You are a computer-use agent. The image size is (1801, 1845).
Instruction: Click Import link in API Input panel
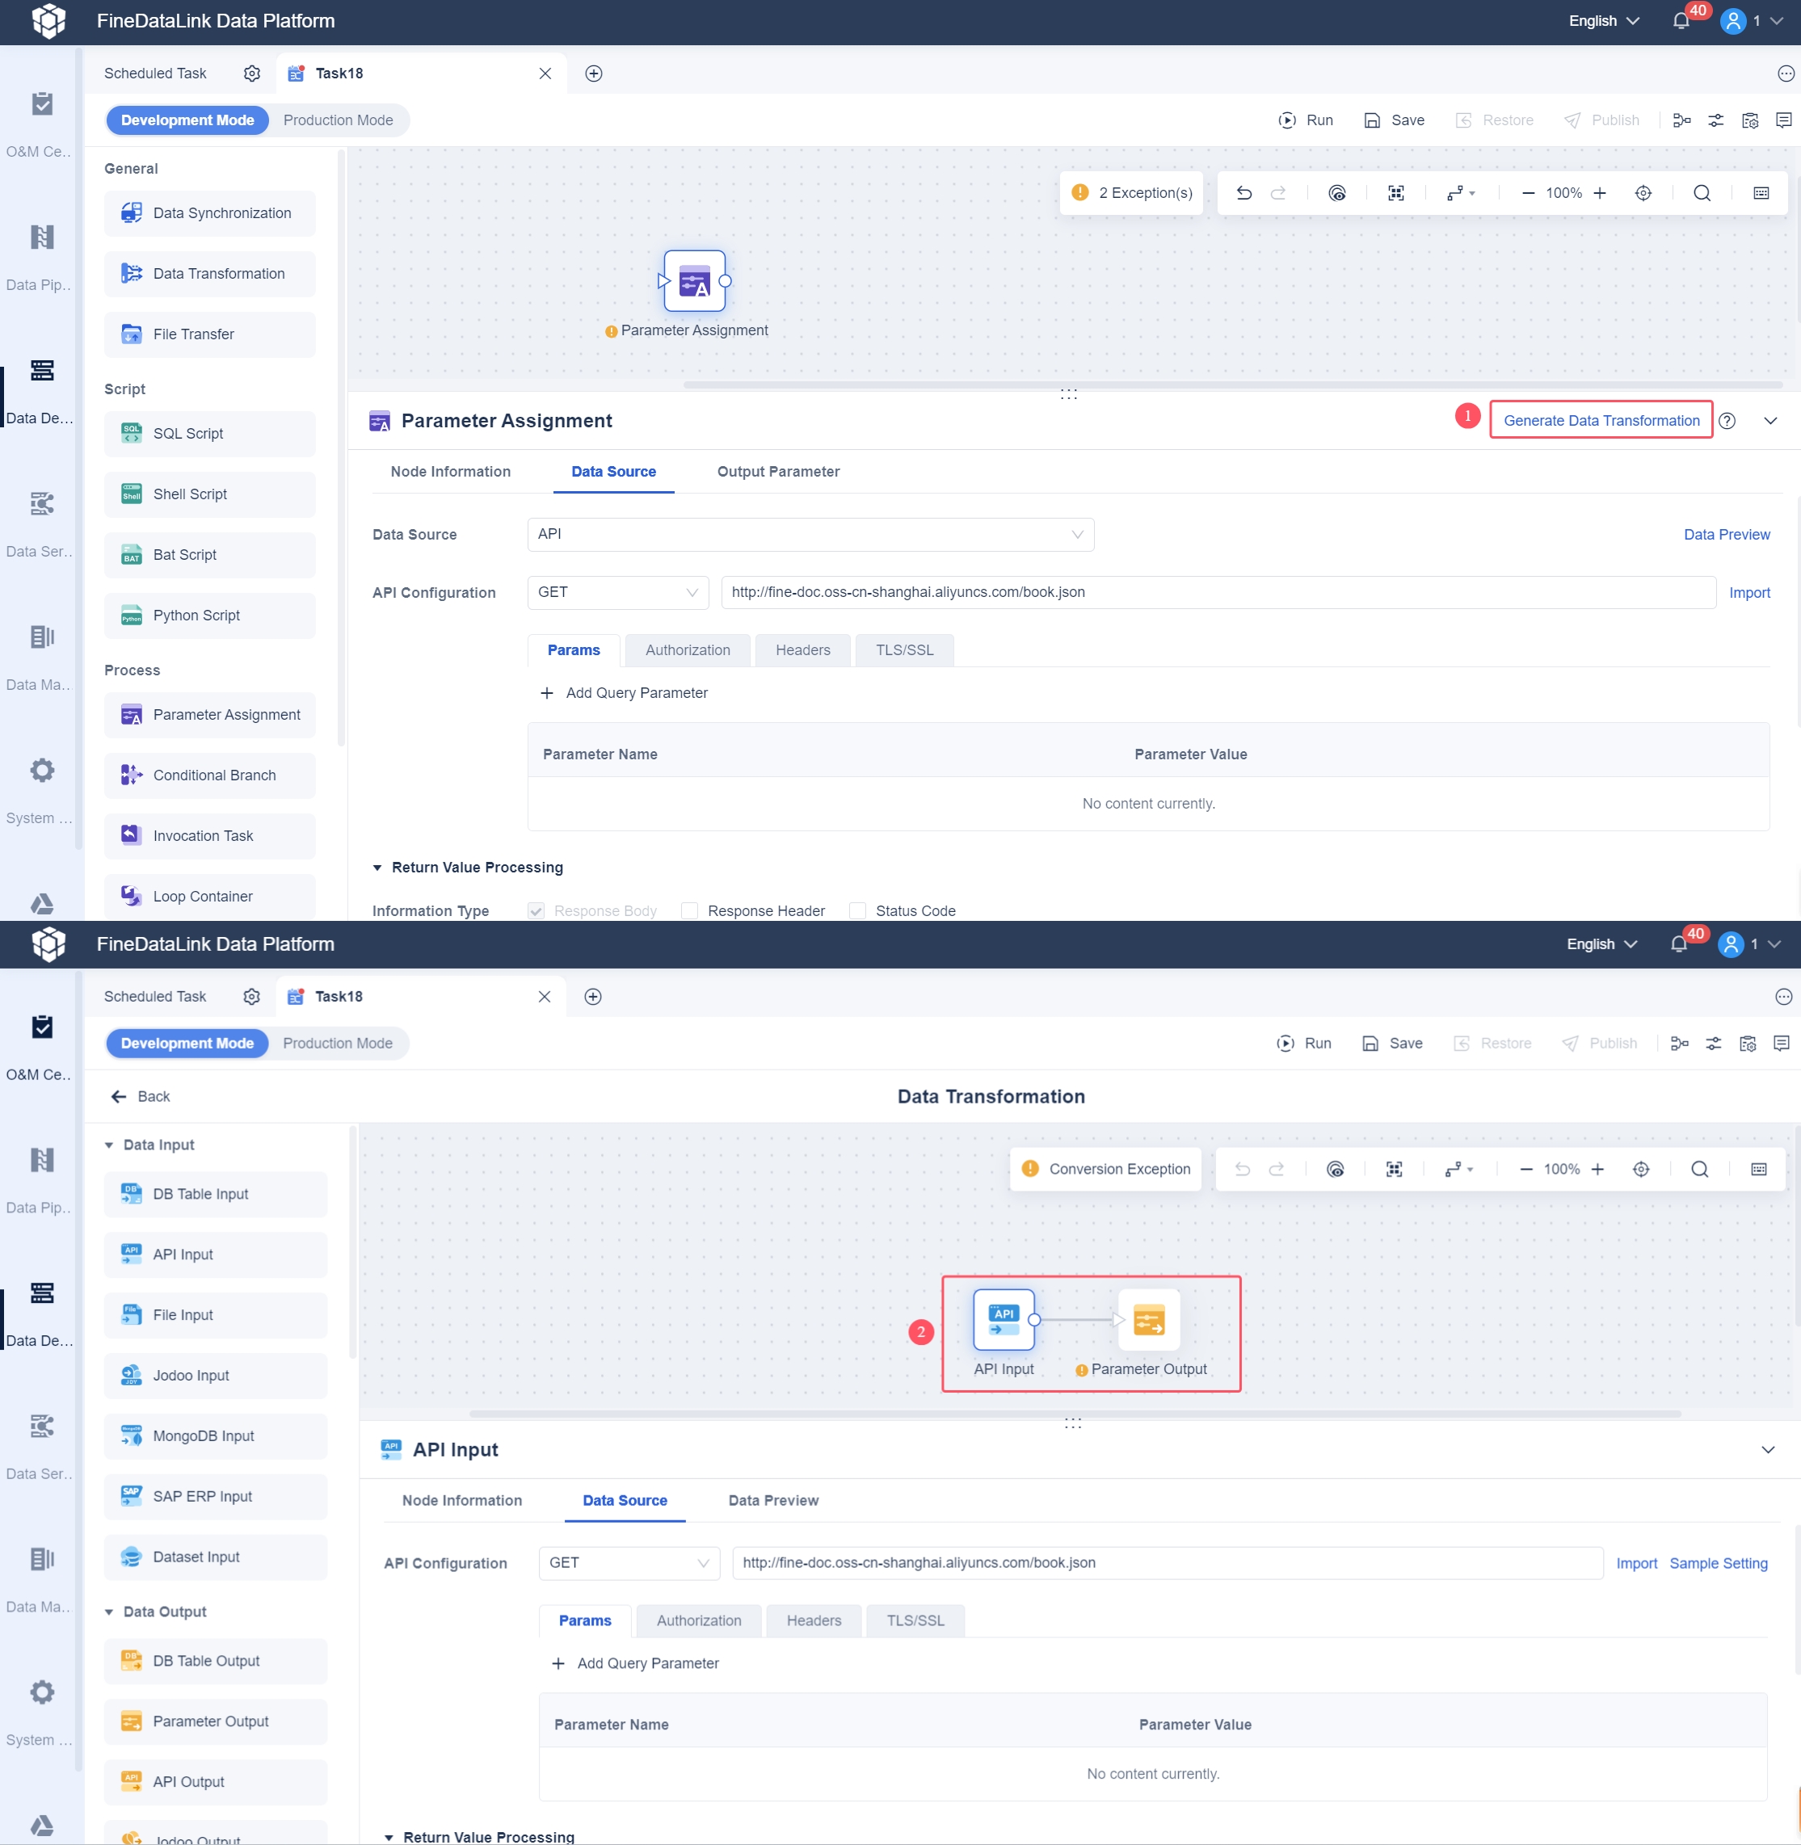pyautogui.click(x=1636, y=1563)
